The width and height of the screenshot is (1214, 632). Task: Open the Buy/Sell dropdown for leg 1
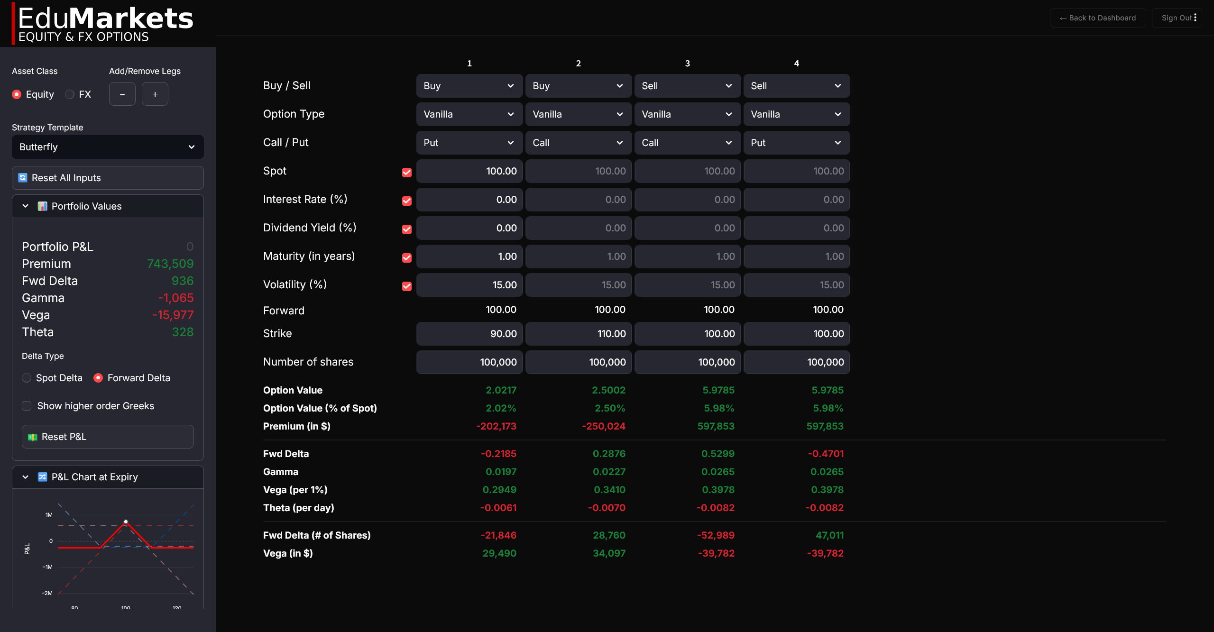tap(469, 86)
